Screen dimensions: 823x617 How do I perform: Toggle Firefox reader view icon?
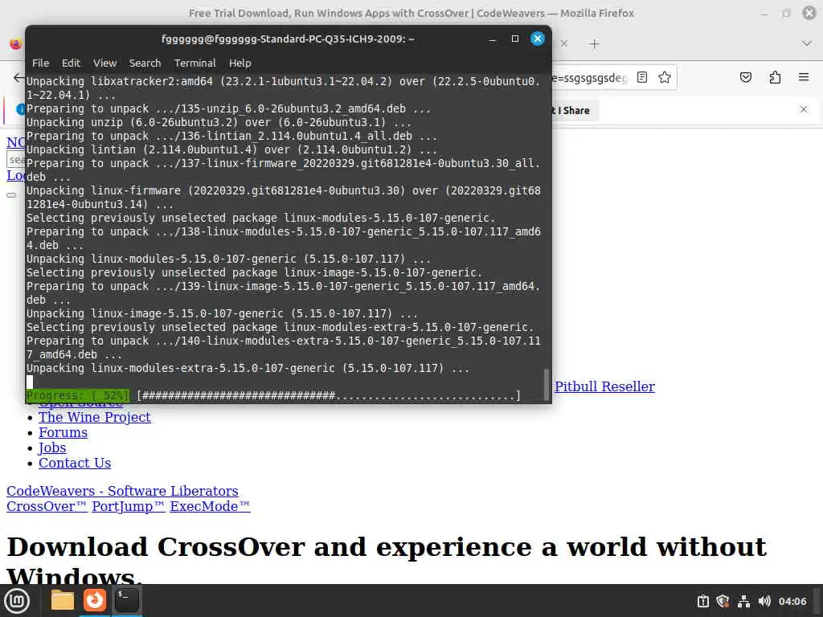642,78
